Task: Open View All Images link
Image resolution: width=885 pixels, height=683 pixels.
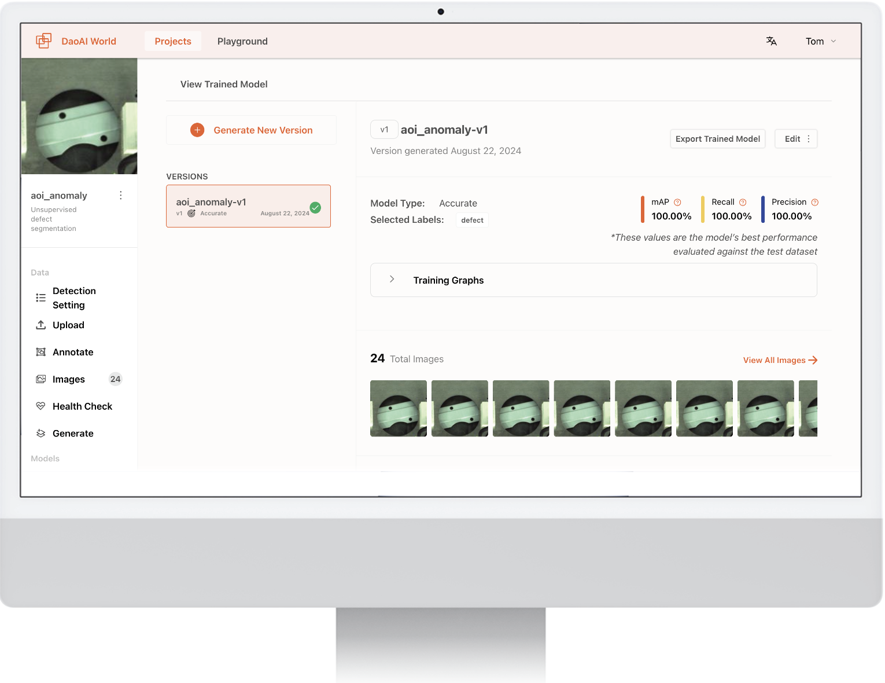Action: pyautogui.click(x=780, y=360)
